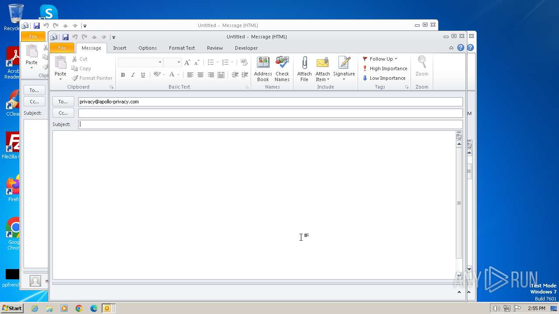The height and width of the screenshot is (314, 559).
Task: Open Basic Text group dialog launcher
Action: coord(247,87)
